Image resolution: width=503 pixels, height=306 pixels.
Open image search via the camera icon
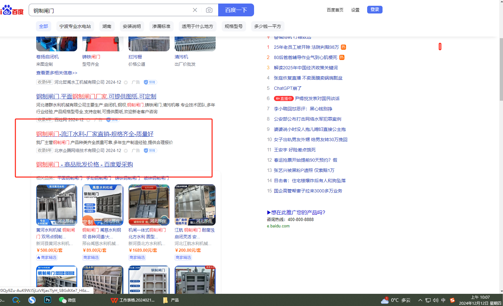(x=209, y=10)
